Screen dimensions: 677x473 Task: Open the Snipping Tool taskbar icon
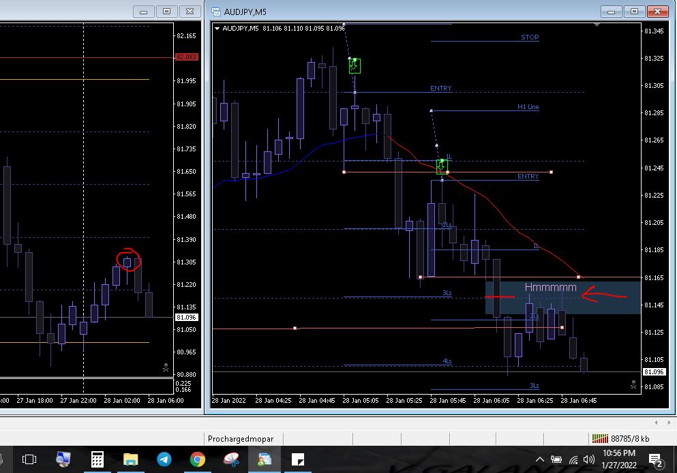(x=231, y=459)
